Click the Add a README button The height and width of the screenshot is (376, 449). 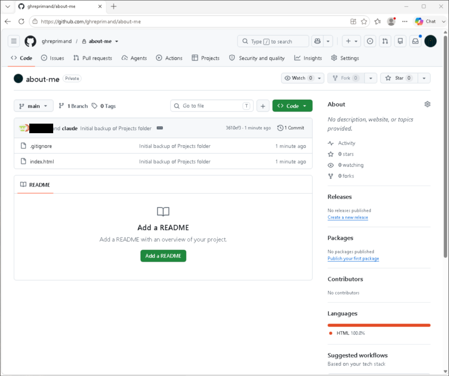click(x=163, y=256)
